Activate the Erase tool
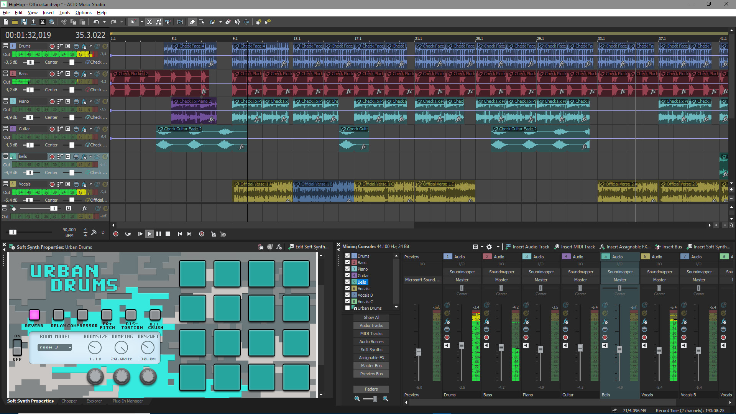Image resolution: width=736 pixels, height=414 pixels. click(x=228, y=22)
